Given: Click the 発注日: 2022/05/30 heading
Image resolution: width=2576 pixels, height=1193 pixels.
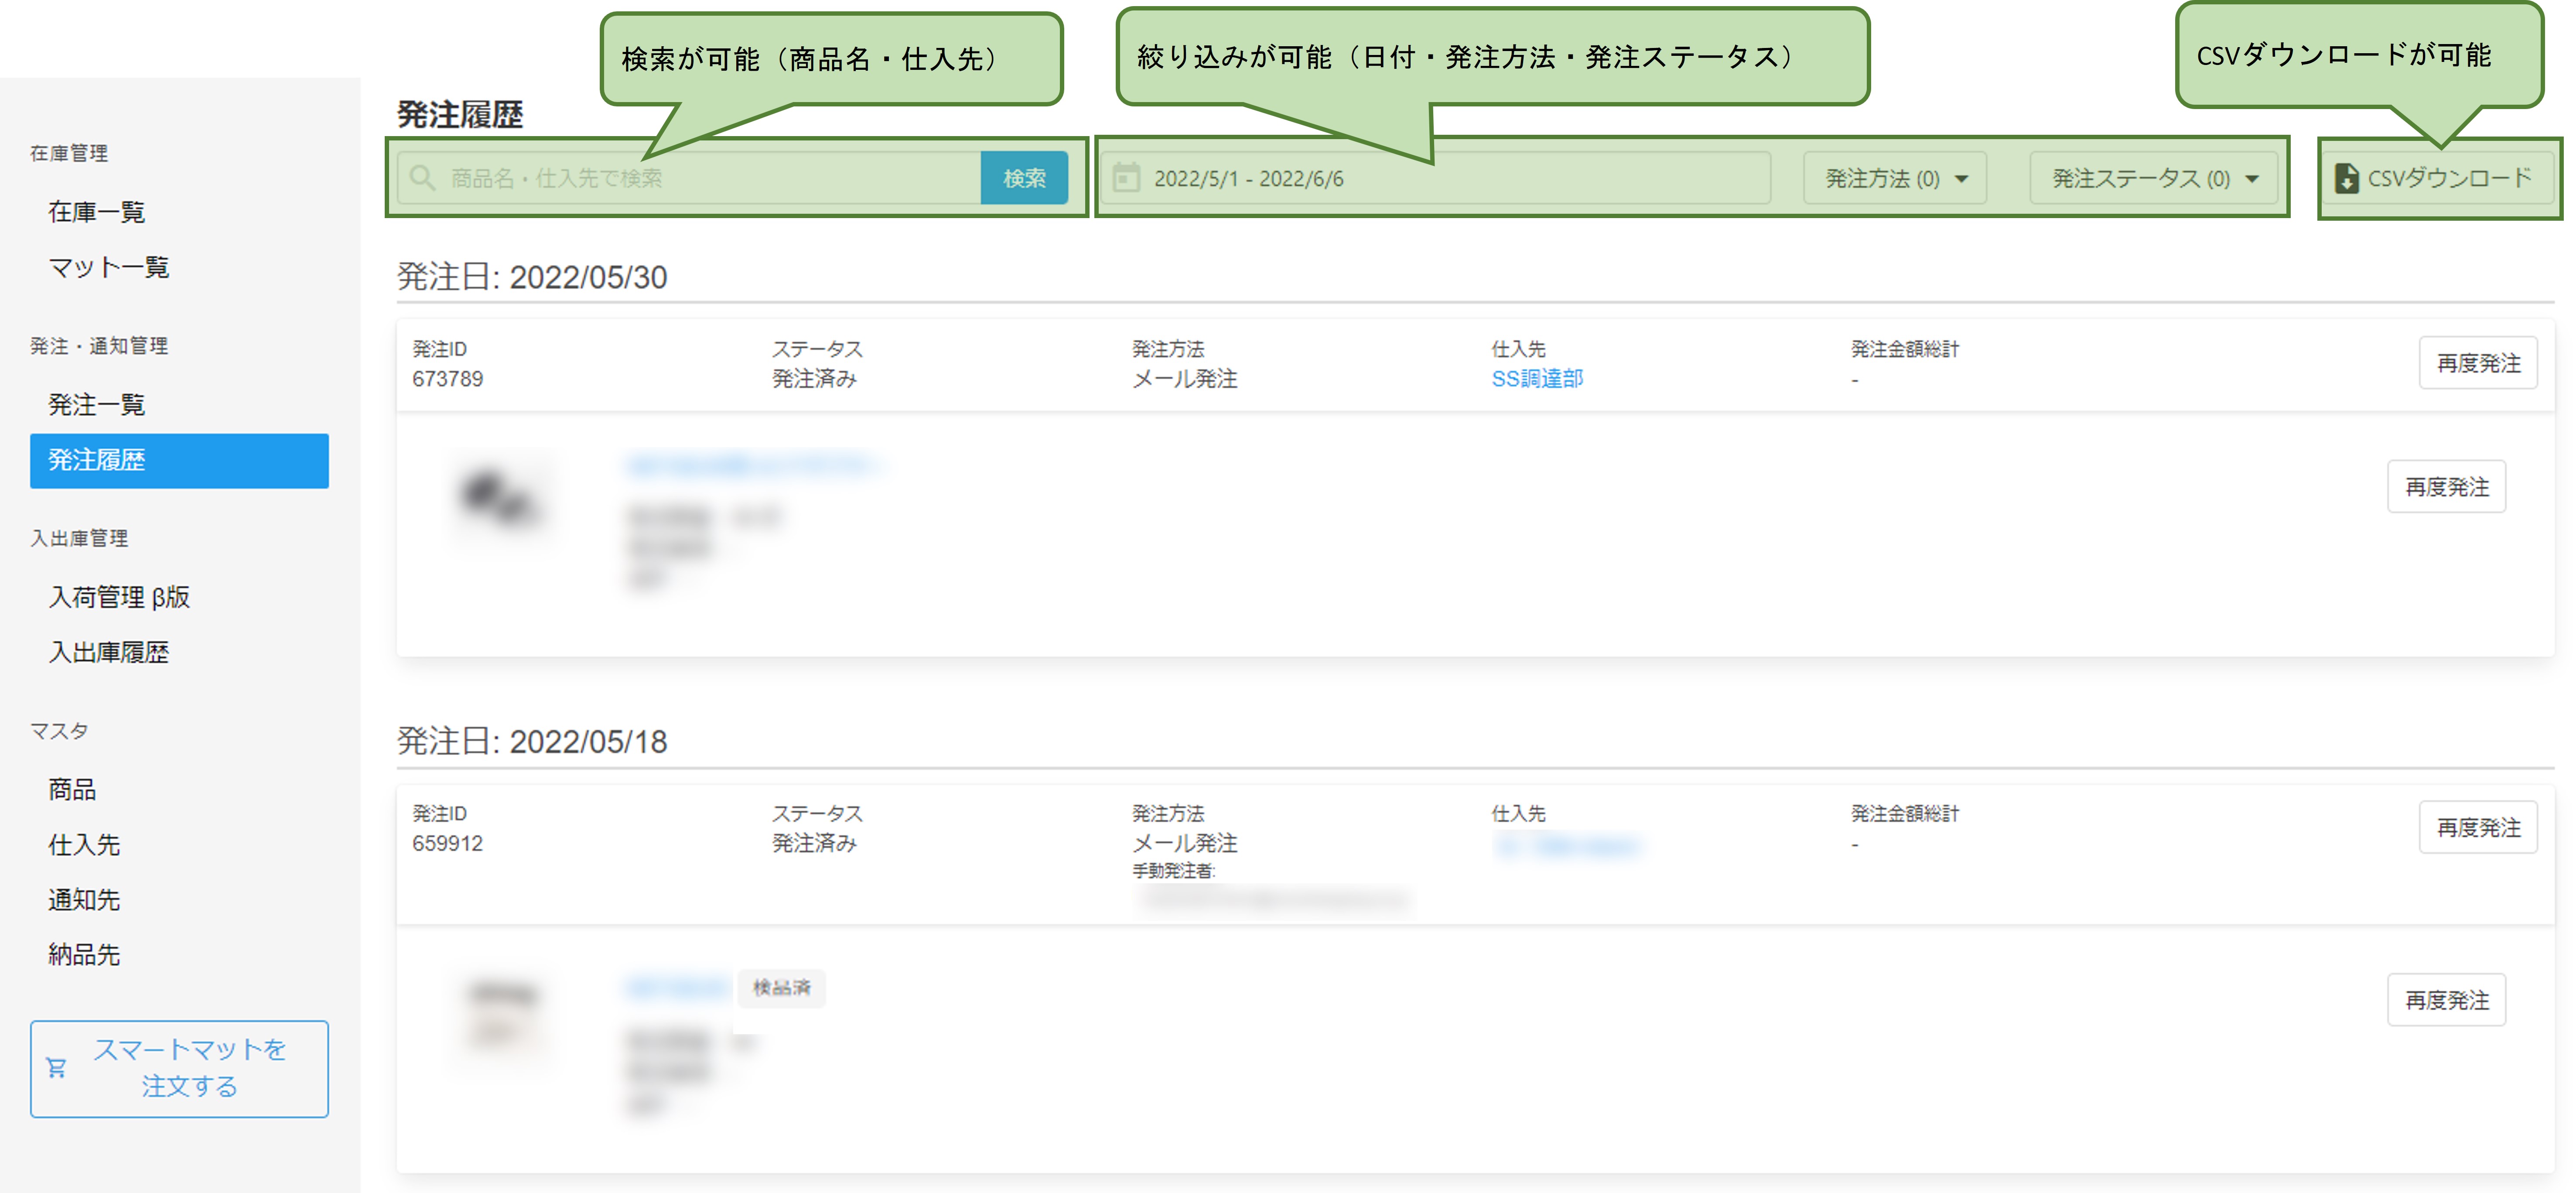Looking at the screenshot, I should pyautogui.click(x=532, y=277).
